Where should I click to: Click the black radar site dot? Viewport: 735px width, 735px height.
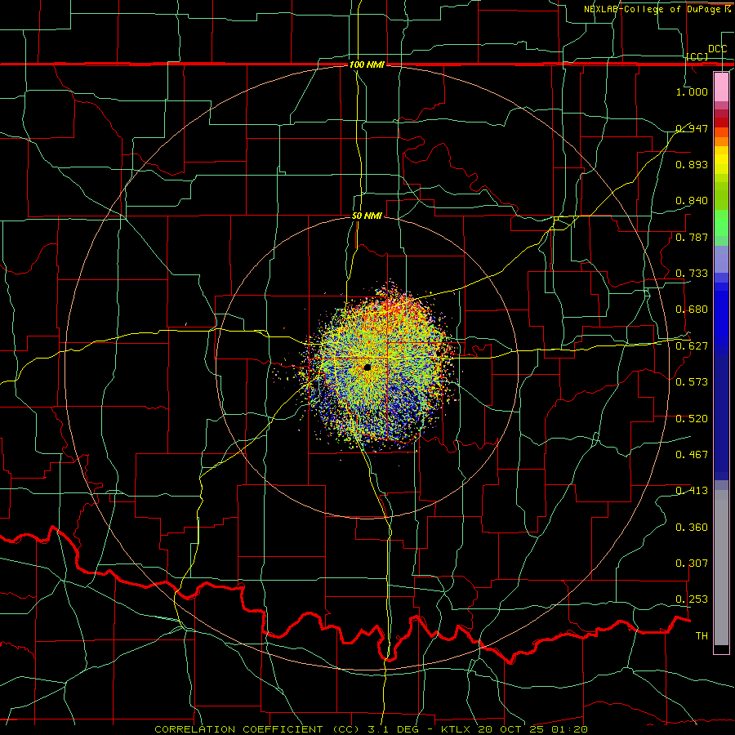(x=367, y=367)
